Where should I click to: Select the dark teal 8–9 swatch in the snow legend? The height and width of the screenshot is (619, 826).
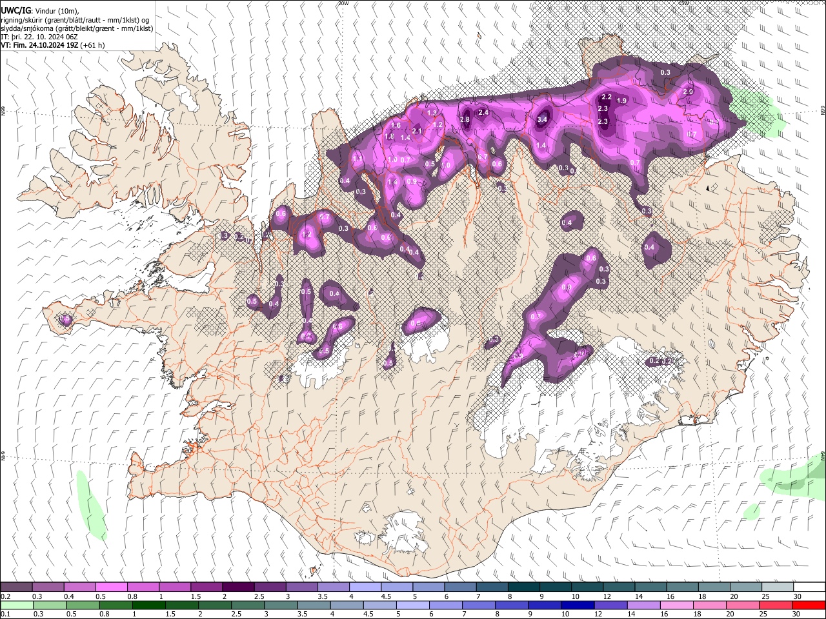coord(524,587)
